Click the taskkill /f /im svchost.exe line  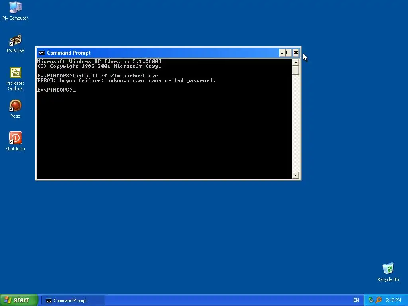98,76
